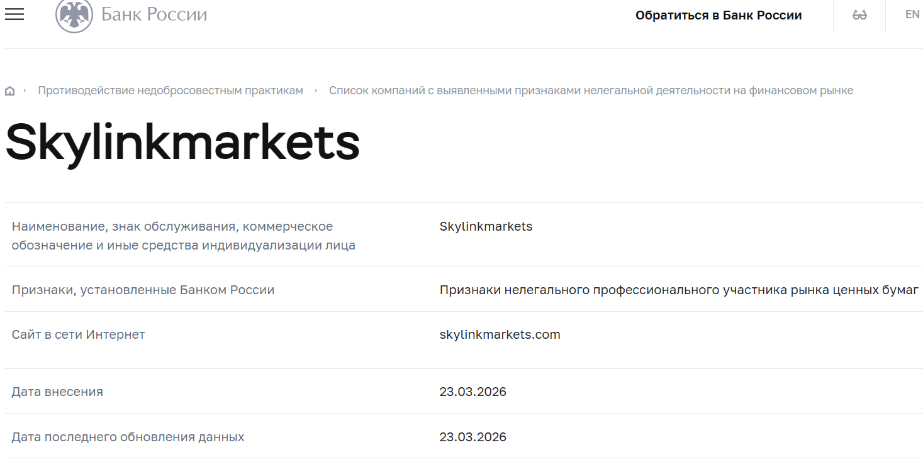Screen dimensions: 923x467
Task: Click the website address skylinkmarkets.com
Action: (500, 334)
